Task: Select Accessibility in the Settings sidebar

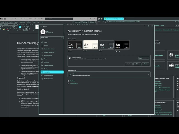Action: coord(52,72)
